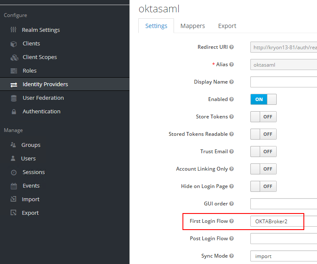
Task: Click the Clients cube icon
Action: (x=14, y=44)
